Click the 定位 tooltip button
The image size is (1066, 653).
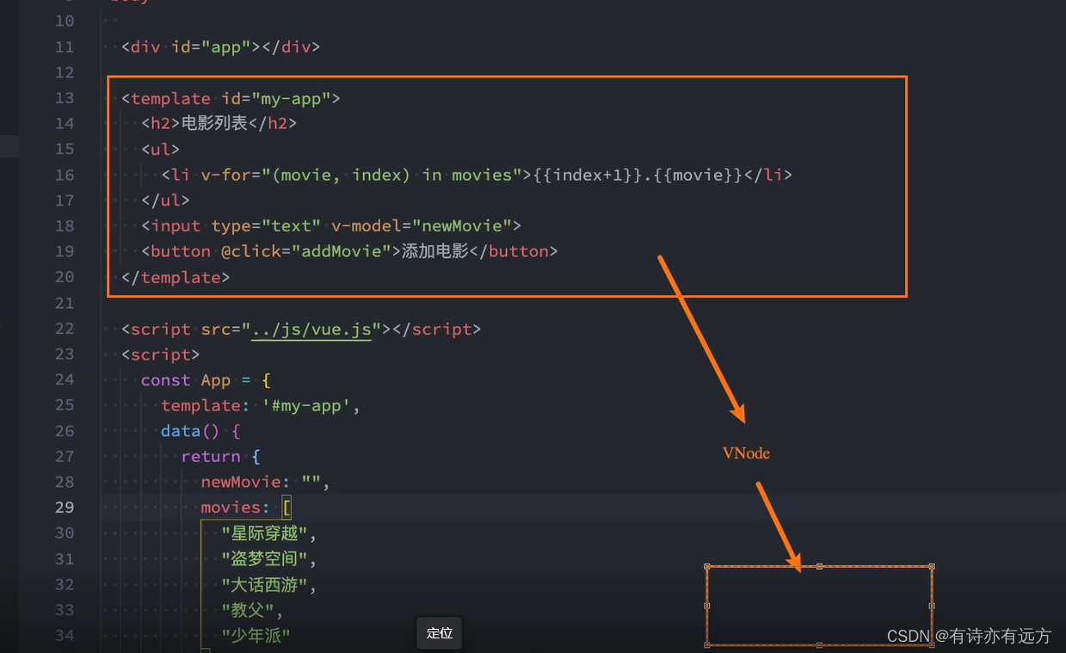tap(439, 633)
